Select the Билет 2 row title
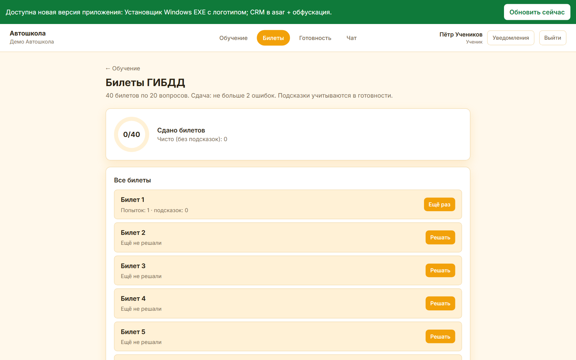Image resolution: width=576 pixels, height=360 pixels. click(x=133, y=233)
